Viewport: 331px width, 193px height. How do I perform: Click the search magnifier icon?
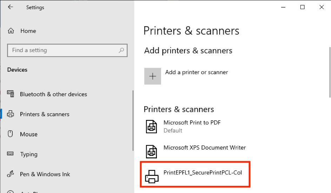pyautogui.click(x=121, y=50)
